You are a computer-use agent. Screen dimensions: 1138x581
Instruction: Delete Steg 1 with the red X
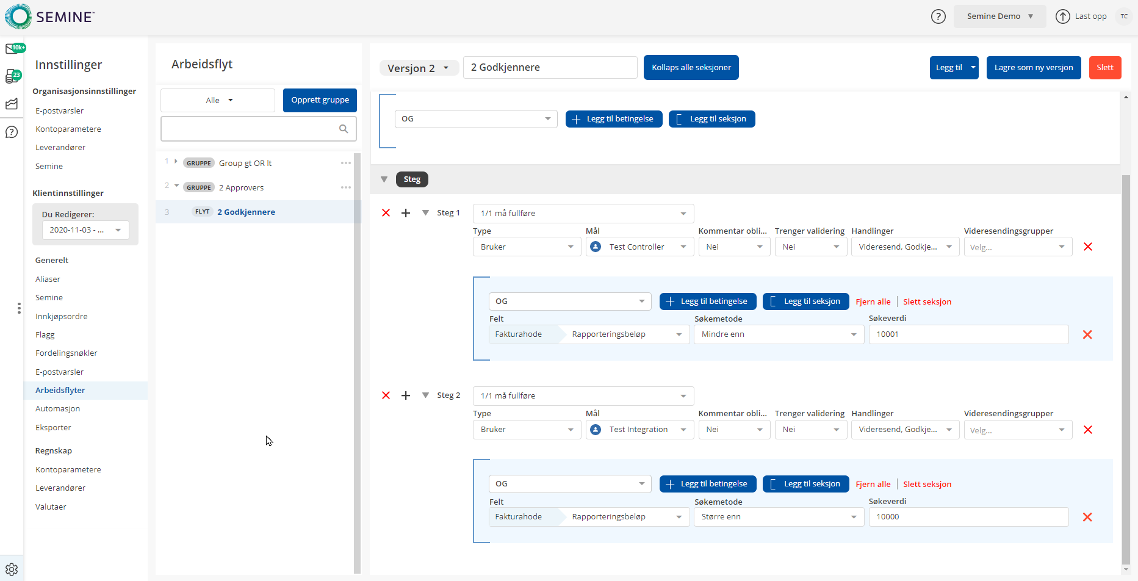[386, 213]
